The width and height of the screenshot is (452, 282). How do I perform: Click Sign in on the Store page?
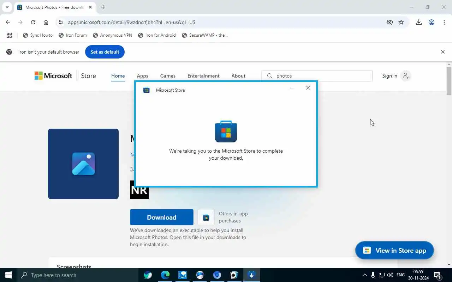coord(389,76)
